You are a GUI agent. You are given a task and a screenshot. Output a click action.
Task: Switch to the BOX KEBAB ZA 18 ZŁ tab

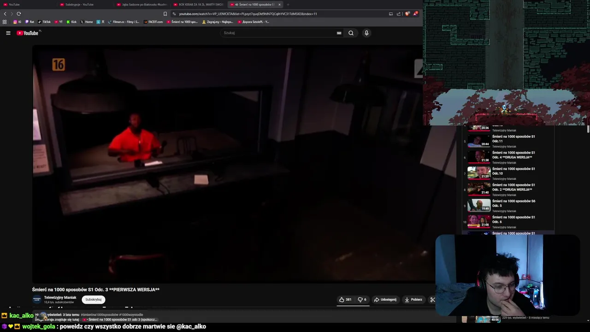tap(198, 5)
